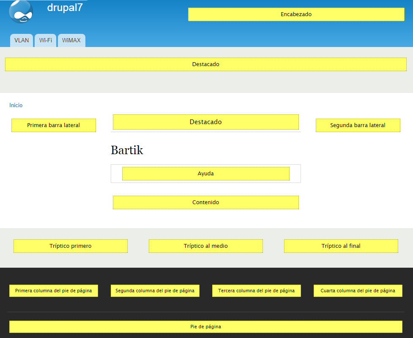Image resolution: width=413 pixels, height=338 pixels.
Task: Click Tríptico primero region
Action: pyautogui.click(x=71, y=246)
